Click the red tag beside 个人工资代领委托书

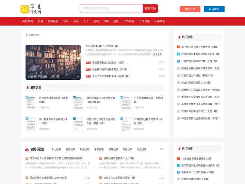[x=88, y=76]
